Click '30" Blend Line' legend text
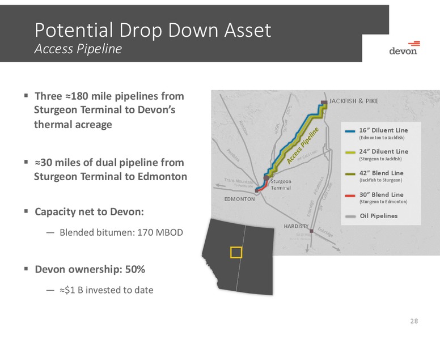Viewport: 440px width, 340px height. [382, 195]
